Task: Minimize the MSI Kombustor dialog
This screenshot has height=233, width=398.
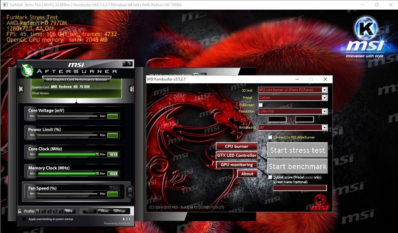Action: (297, 79)
